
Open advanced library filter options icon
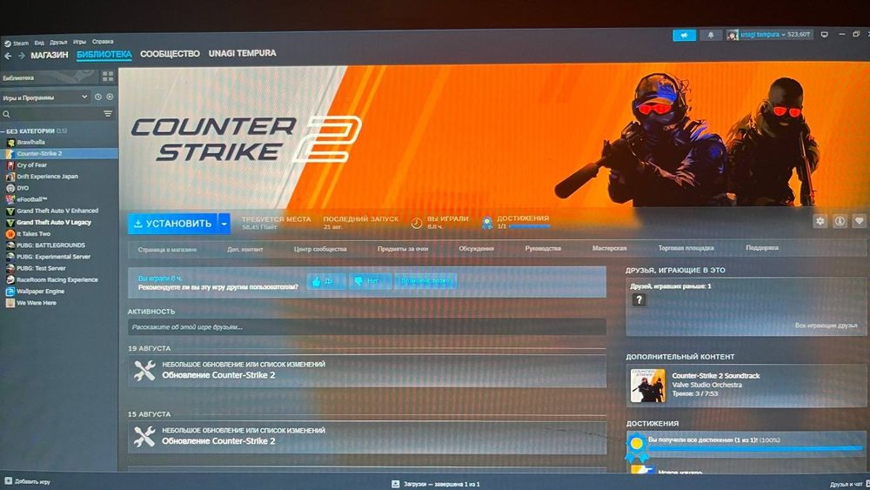pyautogui.click(x=108, y=114)
